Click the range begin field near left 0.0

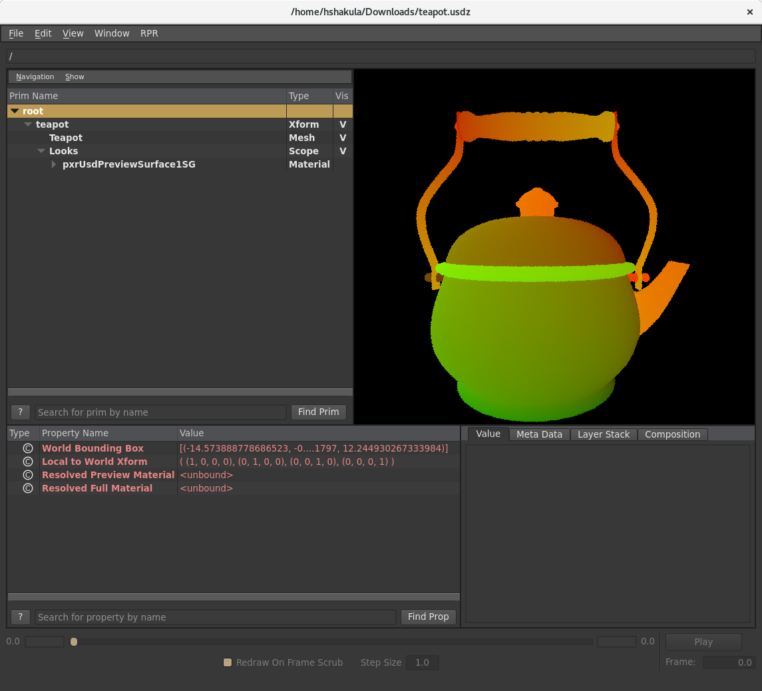(x=44, y=642)
